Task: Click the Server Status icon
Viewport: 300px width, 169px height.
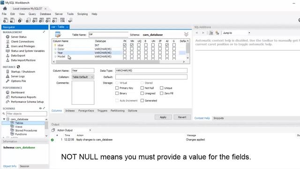Action: (x=7, y=37)
